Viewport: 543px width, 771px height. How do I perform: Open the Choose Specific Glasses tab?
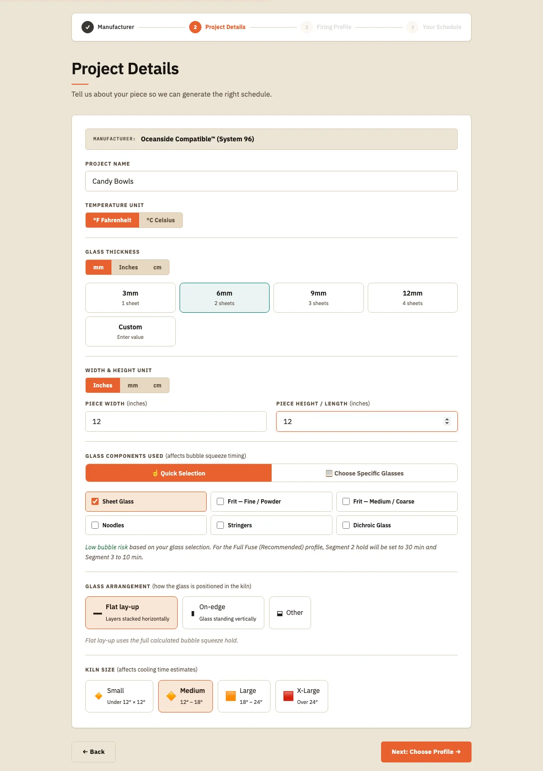[x=364, y=473]
